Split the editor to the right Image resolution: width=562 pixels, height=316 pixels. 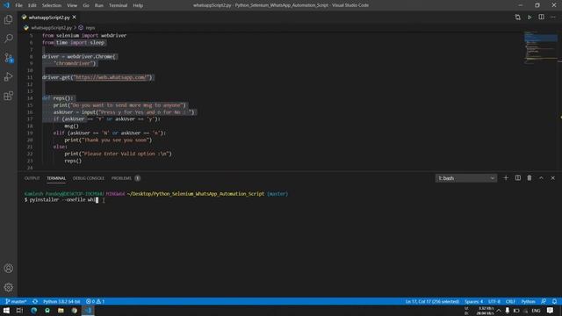tap(541, 18)
